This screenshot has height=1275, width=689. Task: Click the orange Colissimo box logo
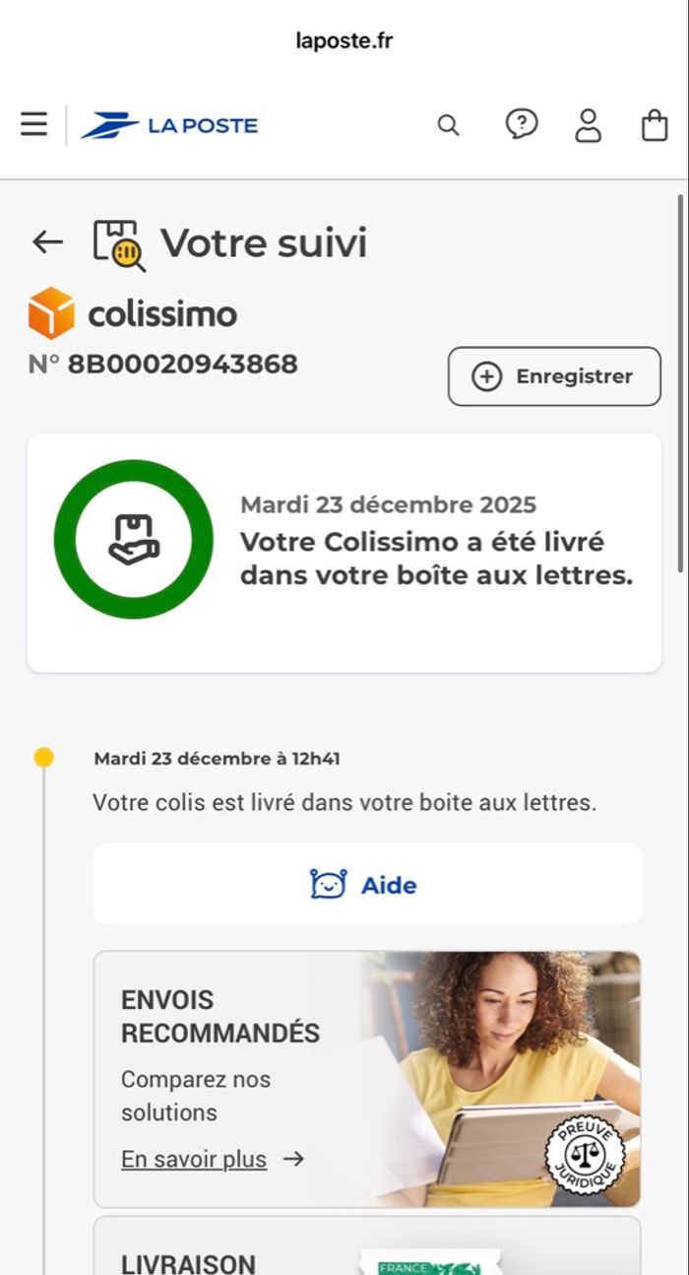pos(51,313)
